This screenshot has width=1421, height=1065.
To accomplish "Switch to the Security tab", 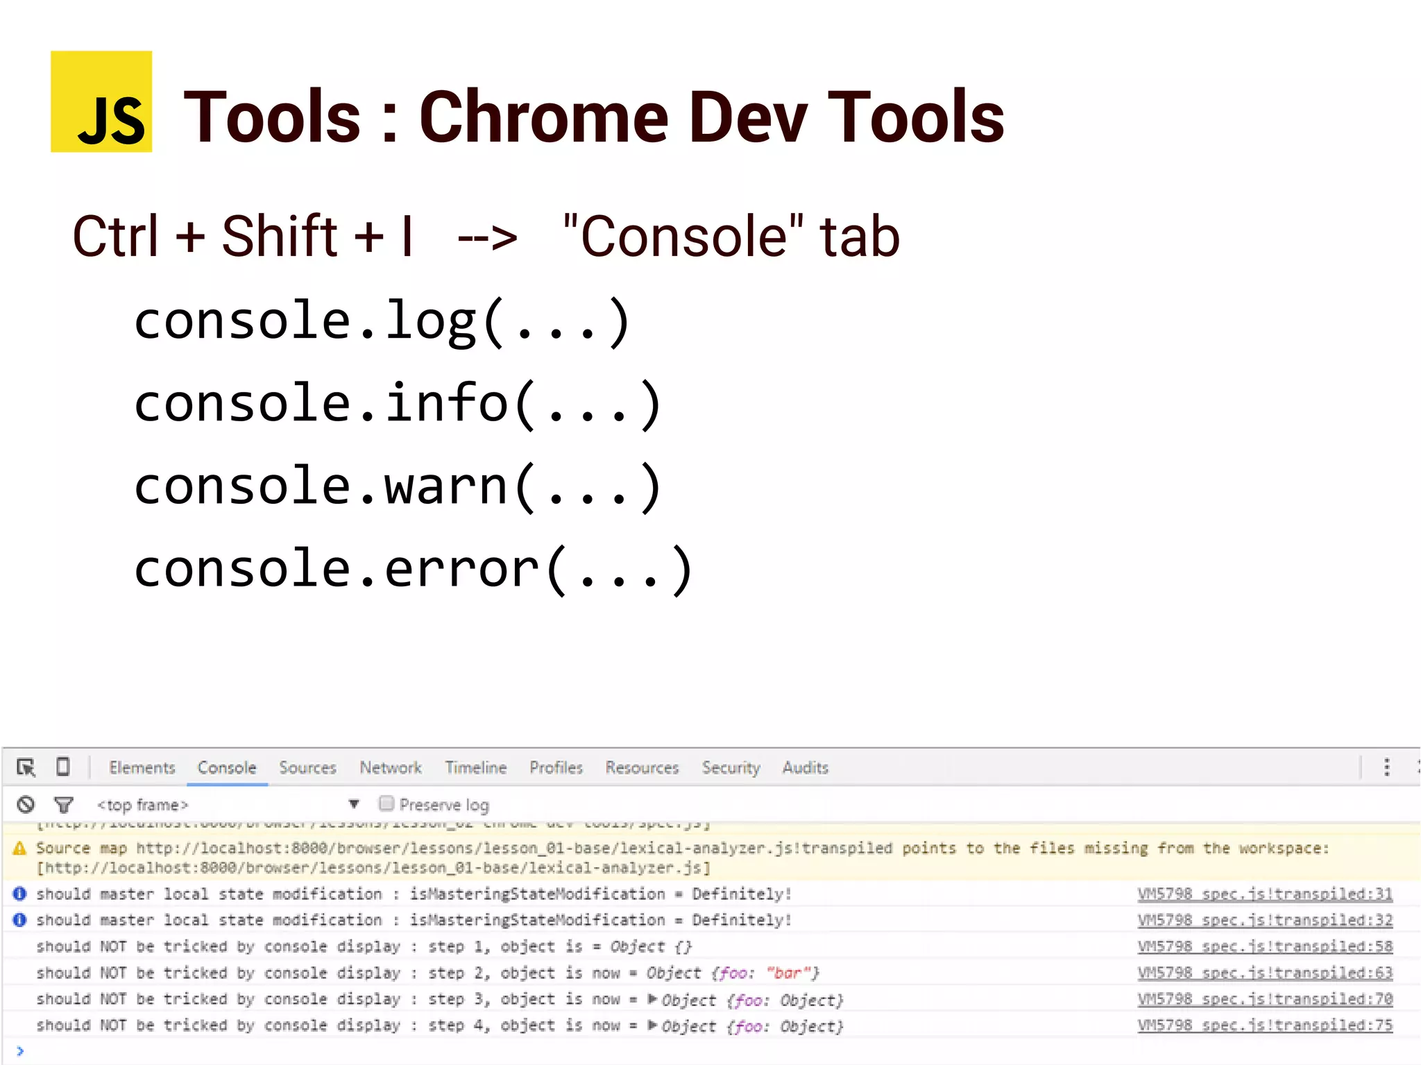I will coord(731,767).
